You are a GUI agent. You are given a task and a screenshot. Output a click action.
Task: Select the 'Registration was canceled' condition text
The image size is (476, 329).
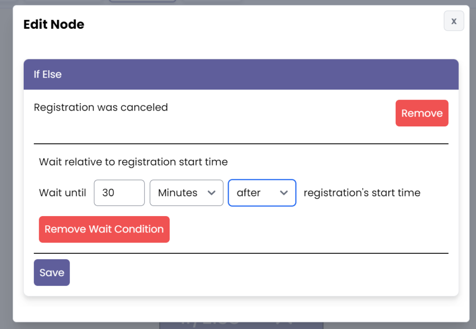(x=101, y=107)
